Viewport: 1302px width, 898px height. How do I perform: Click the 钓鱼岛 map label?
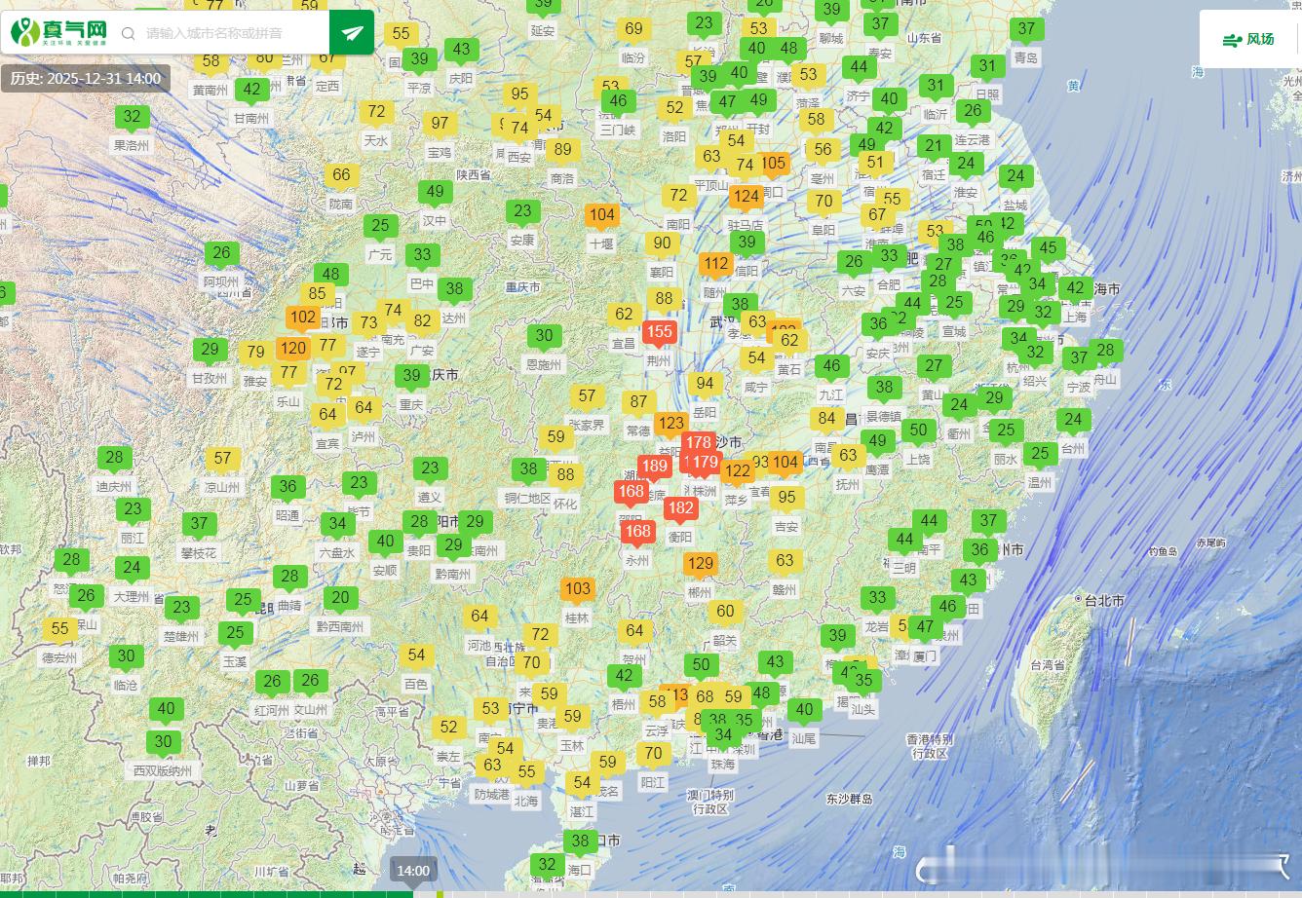point(1163,551)
